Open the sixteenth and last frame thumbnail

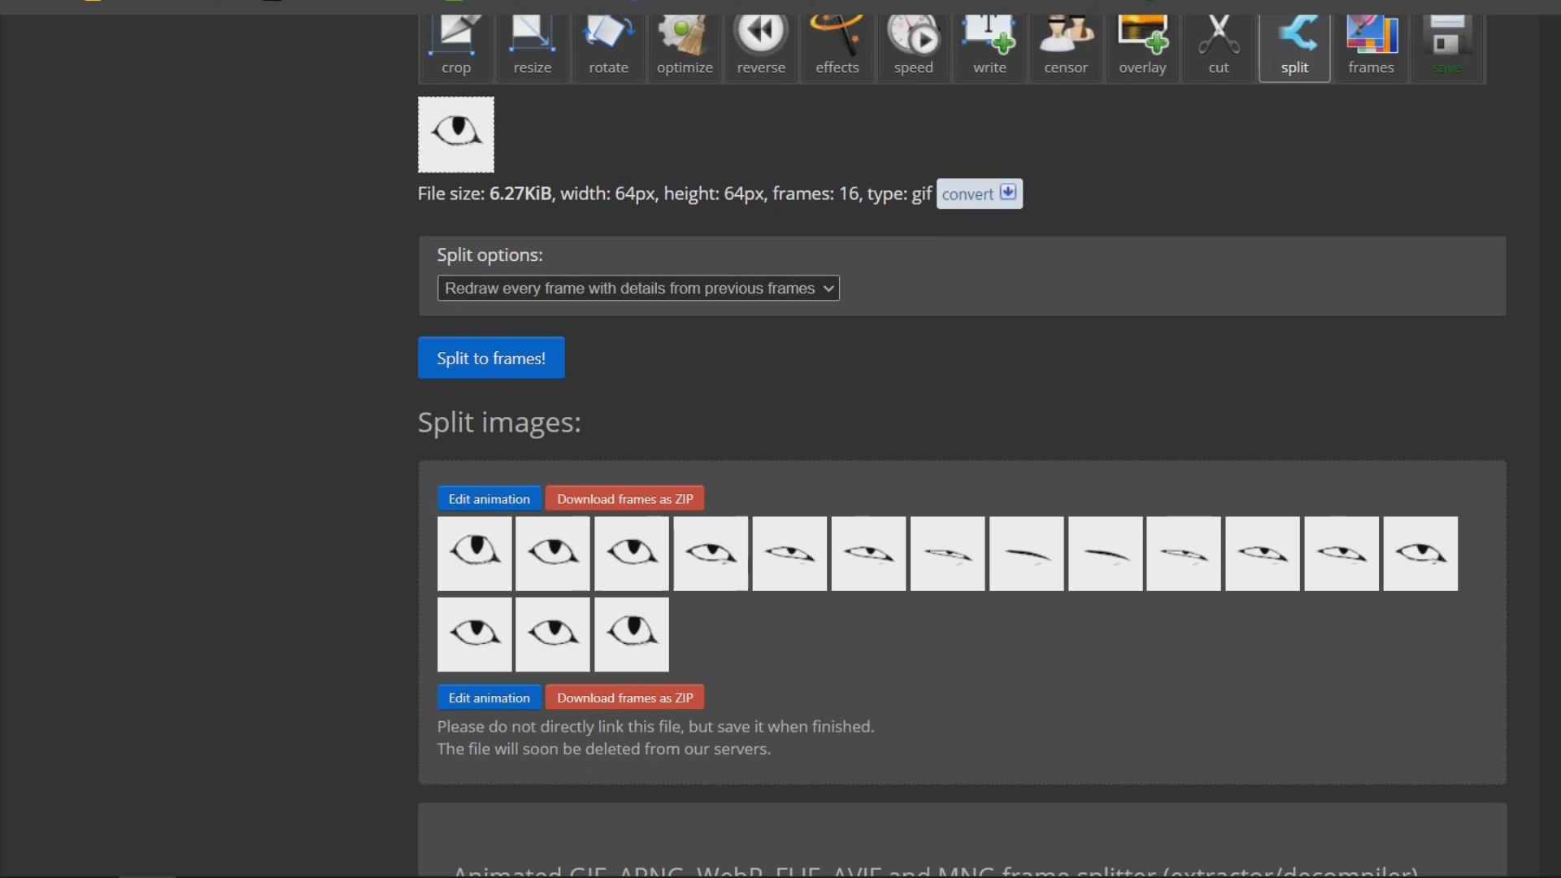tap(632, 635)
